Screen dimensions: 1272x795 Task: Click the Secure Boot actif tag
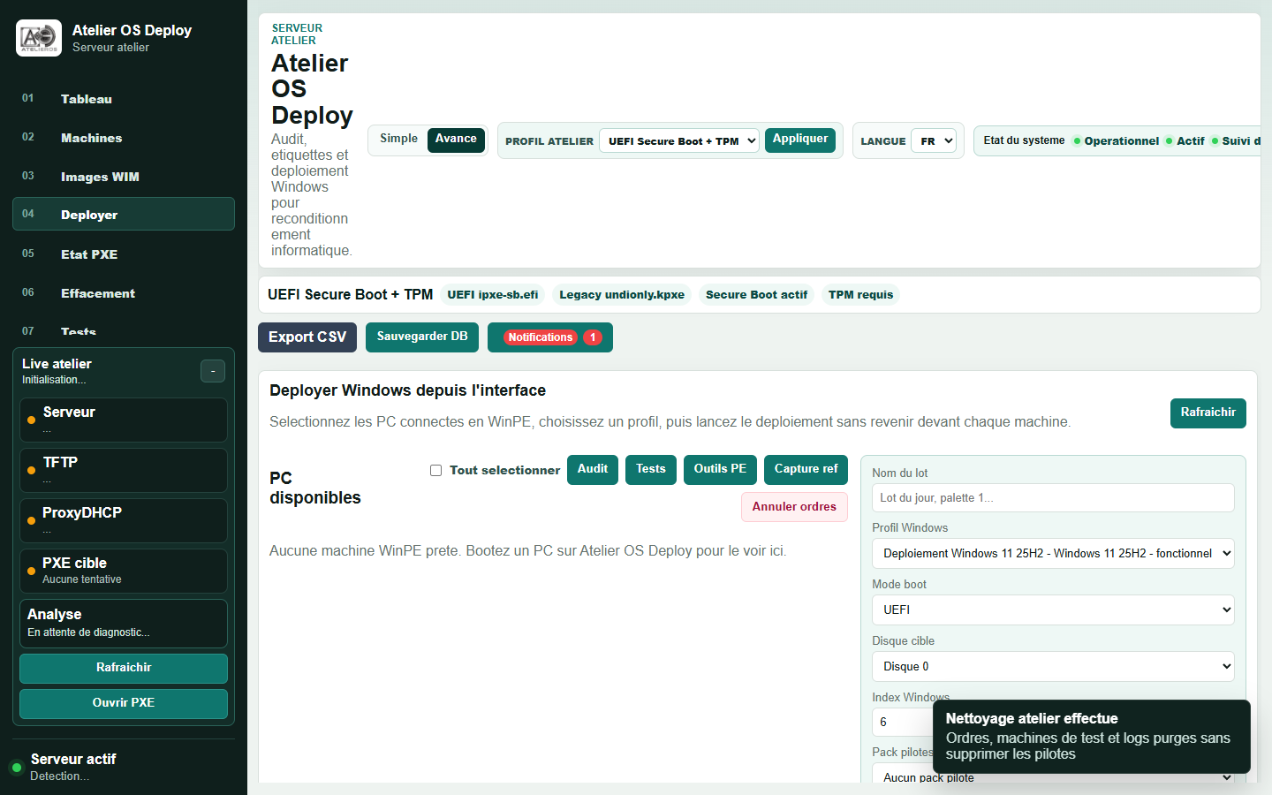click(x=756, y=295)
